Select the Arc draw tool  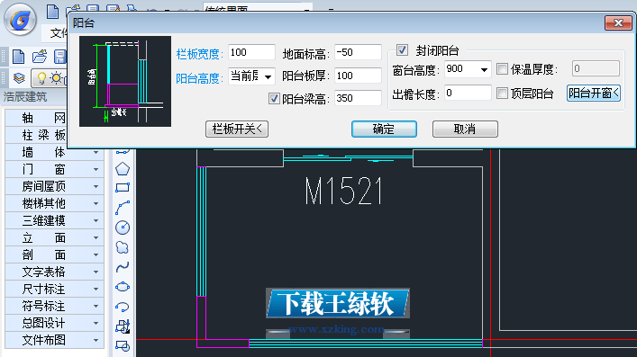tap(123, 208)
